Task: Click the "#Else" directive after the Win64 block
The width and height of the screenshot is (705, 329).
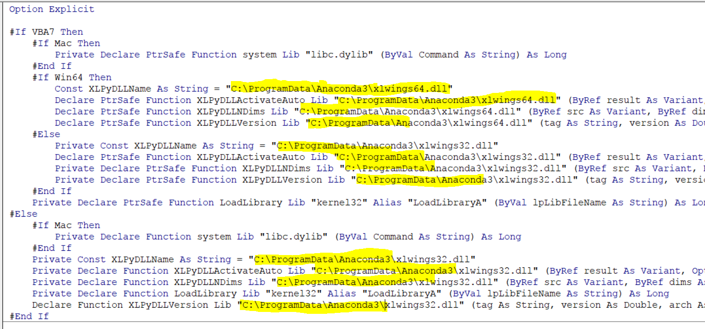Action: [45, 134]
